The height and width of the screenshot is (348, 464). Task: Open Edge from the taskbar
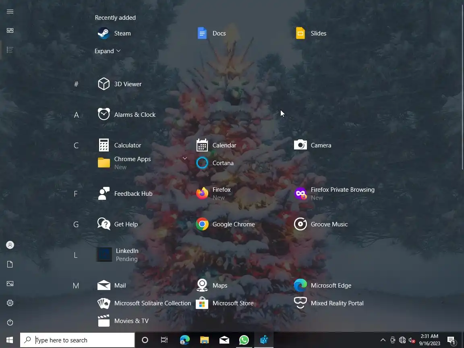tap(184, 340)
